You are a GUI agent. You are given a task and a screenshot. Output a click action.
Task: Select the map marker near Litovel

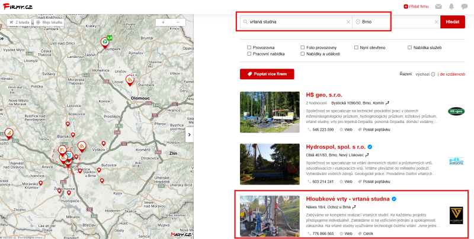(x=130, y=80)
